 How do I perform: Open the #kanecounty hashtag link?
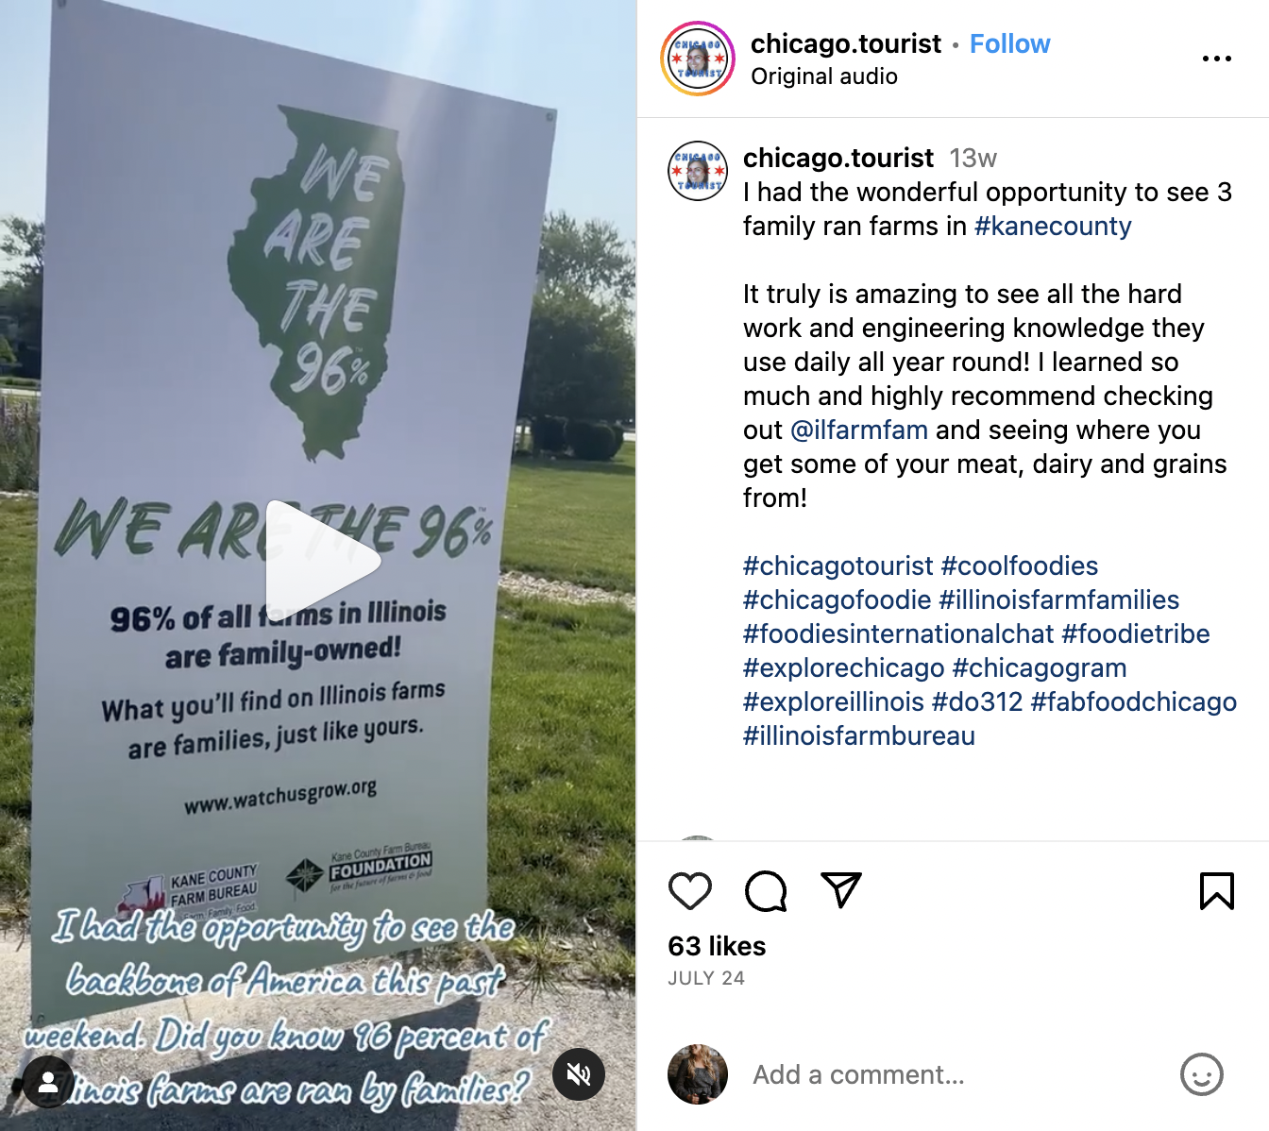(1053, 226)
